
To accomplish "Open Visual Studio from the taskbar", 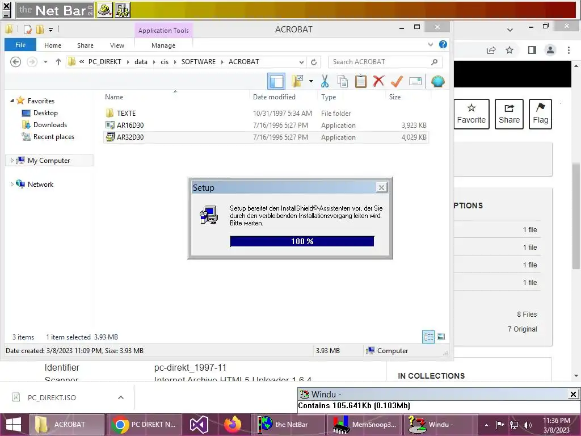I will 199,425.
